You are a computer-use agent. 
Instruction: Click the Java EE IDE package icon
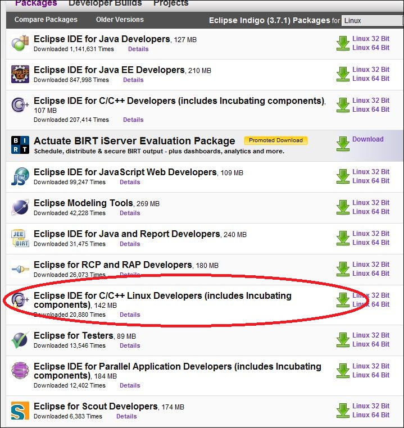[x=20, y=74]
